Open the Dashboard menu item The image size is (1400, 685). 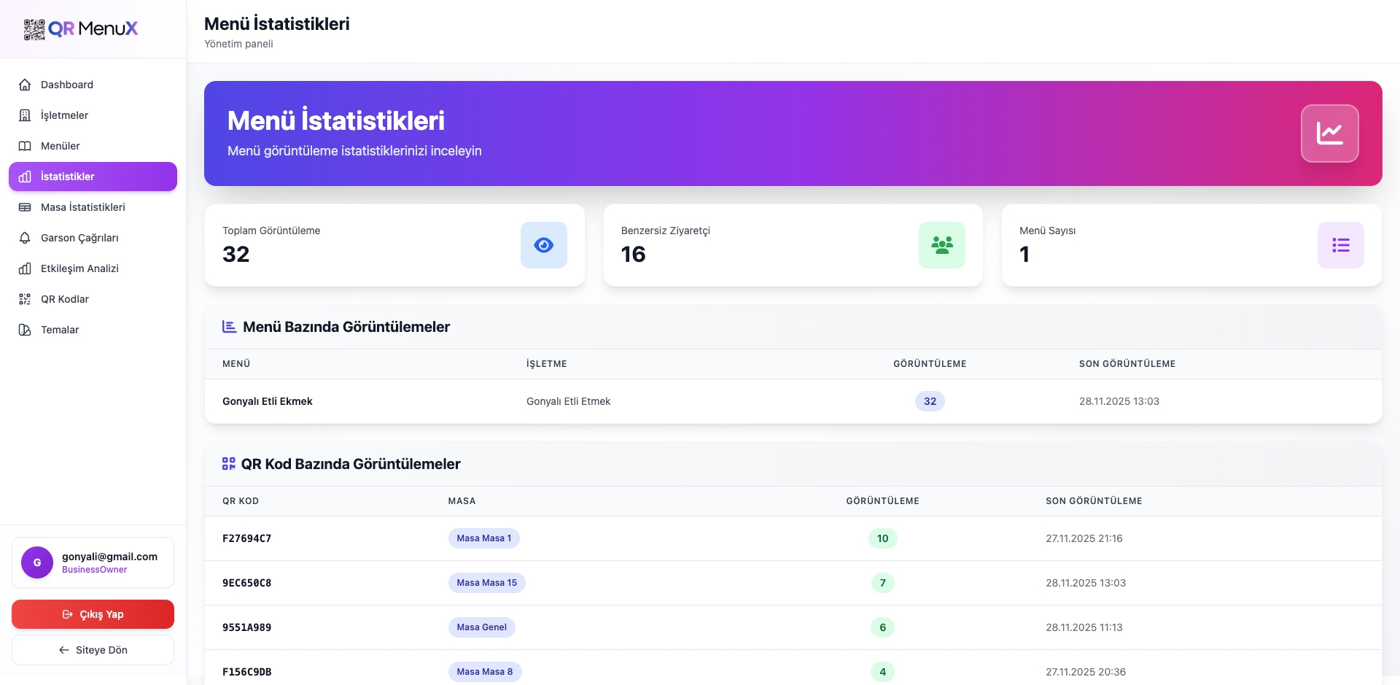click(67, 85)
